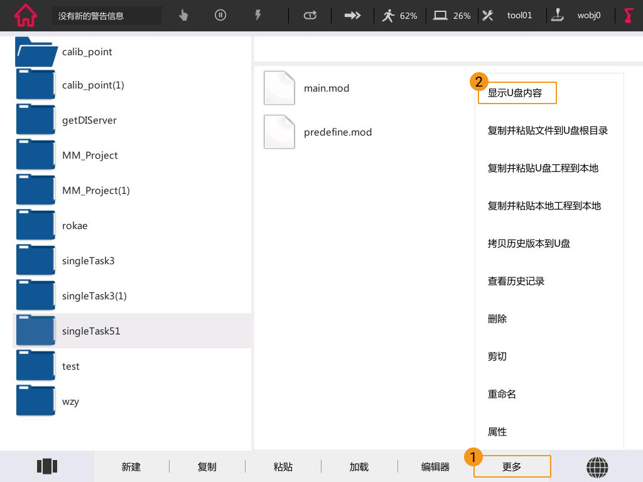Toggle the lightning bolt power icon
The width and height of the screenshot is (643, 482).
(x=257, y=16)
